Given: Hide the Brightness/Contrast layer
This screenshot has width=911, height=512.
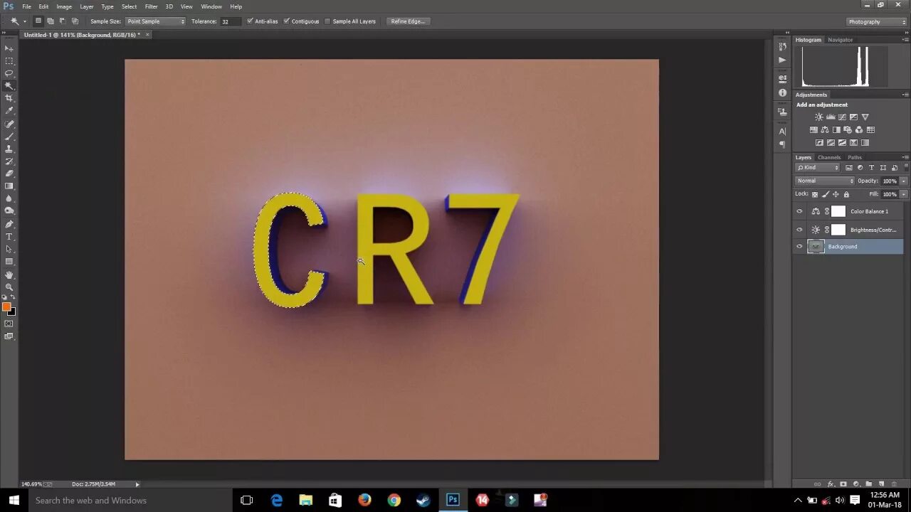Looking at the screenshot, I should click(799, 230).
